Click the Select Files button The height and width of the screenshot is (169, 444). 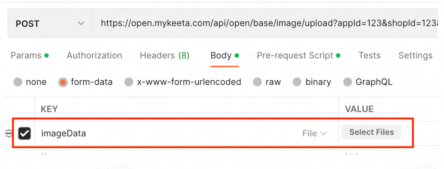pyautogui.click(x=371, y=132)
